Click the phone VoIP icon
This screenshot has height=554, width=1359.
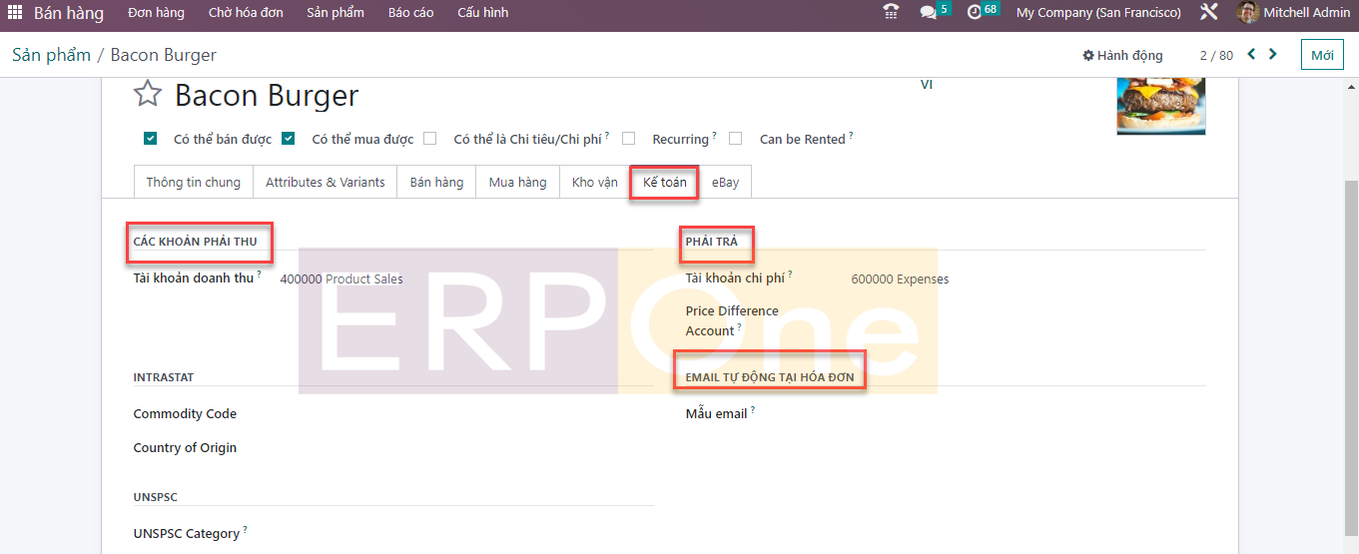coord(891,13)
